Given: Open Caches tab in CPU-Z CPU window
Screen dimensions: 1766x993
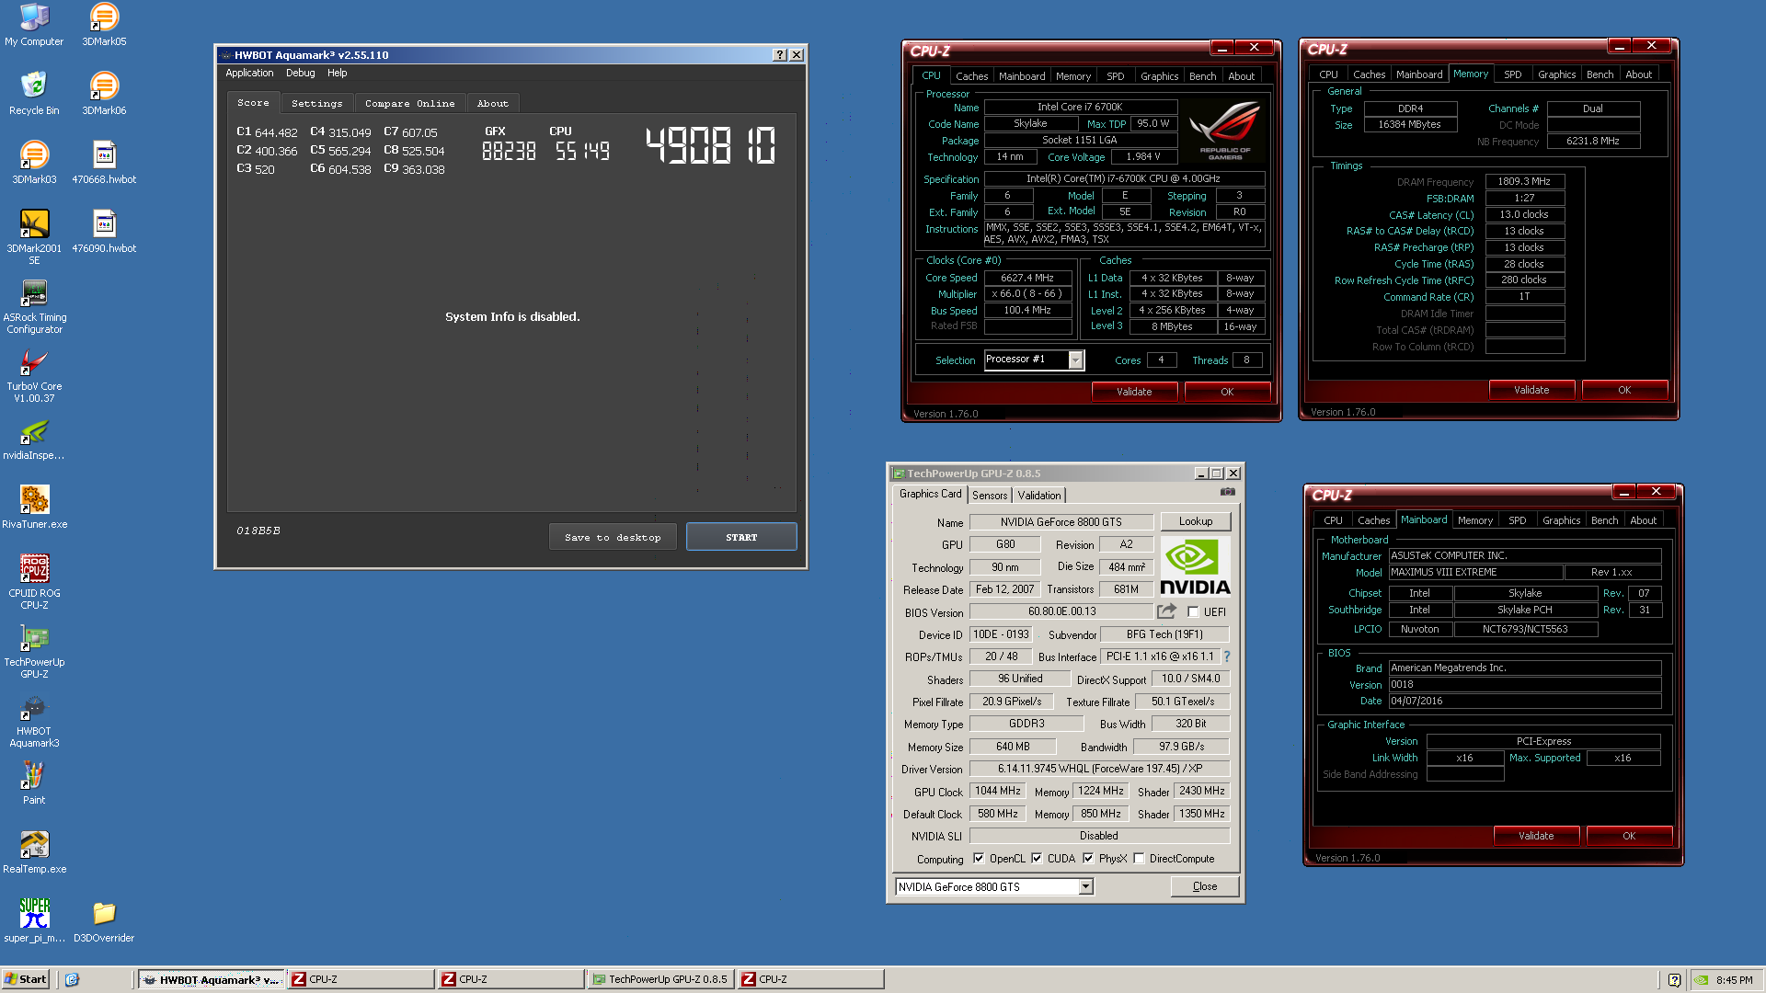Looking at the screenshot, I should point(971,76).
